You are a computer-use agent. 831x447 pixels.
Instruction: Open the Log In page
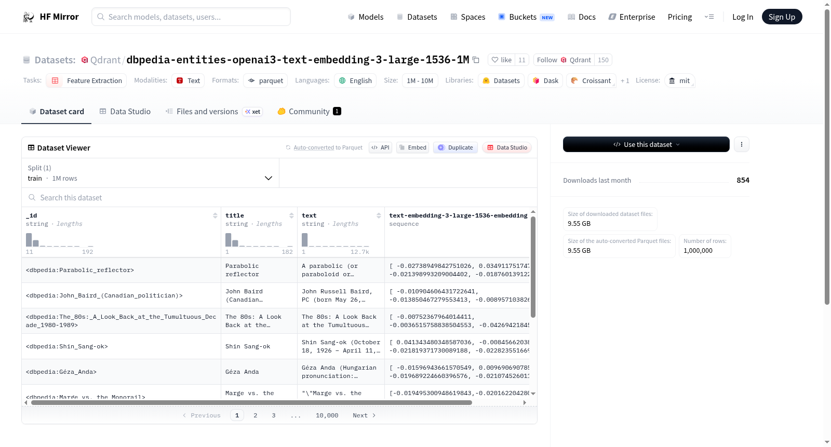point(743,17)
